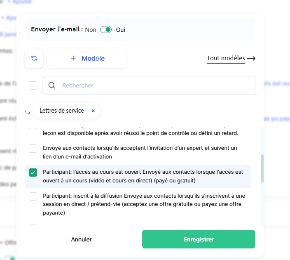
Task: Tick the select-all checkbox beside search
Action: tap(33, 85)
